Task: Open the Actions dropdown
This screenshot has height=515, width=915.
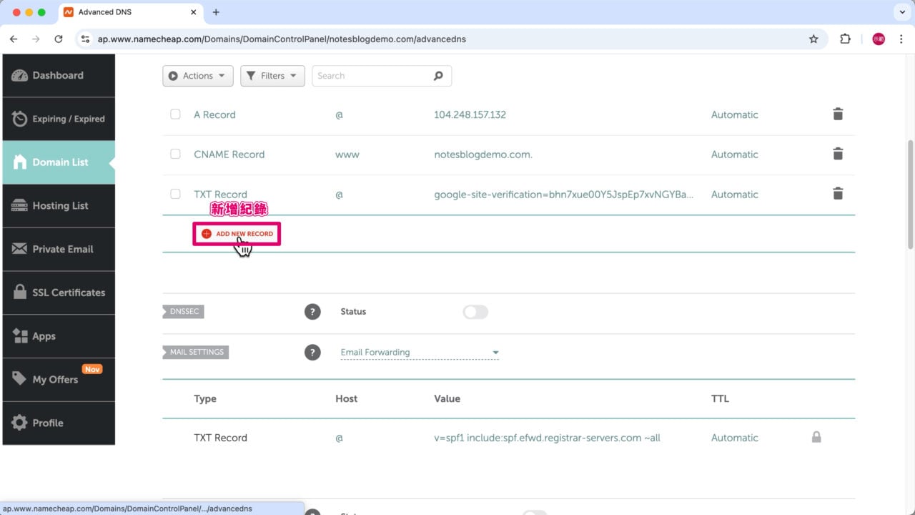Action: (197, 75)
